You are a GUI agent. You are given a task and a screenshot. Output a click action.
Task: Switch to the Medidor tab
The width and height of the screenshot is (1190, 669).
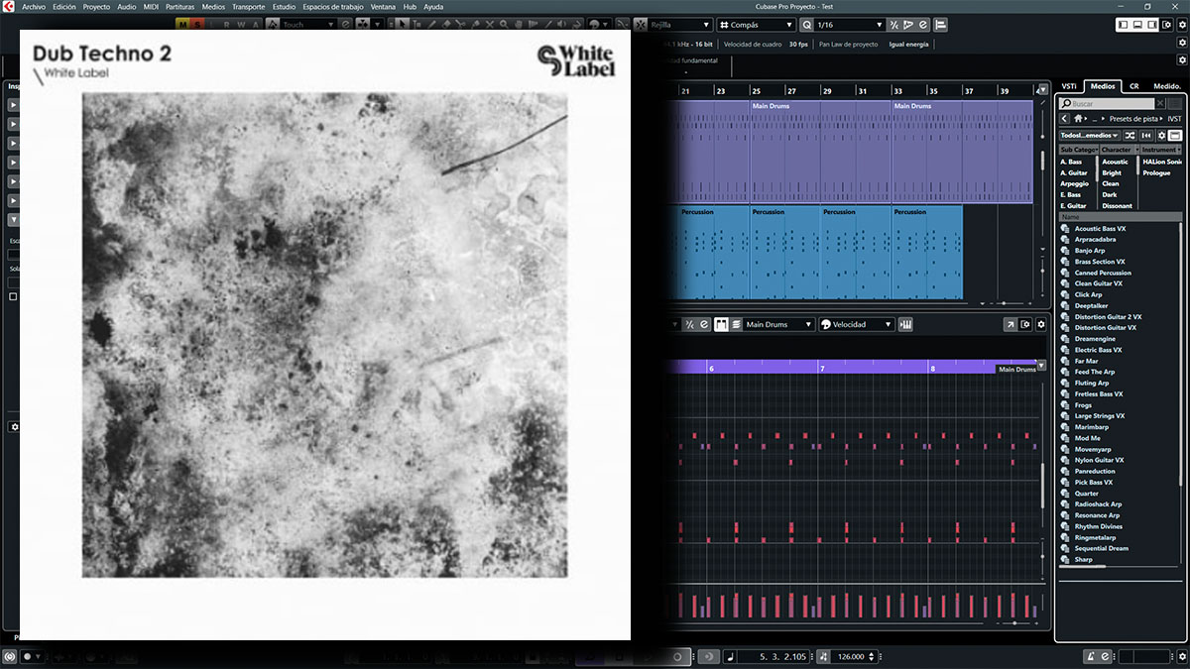pyautogui.click(x=1166, y=86)
